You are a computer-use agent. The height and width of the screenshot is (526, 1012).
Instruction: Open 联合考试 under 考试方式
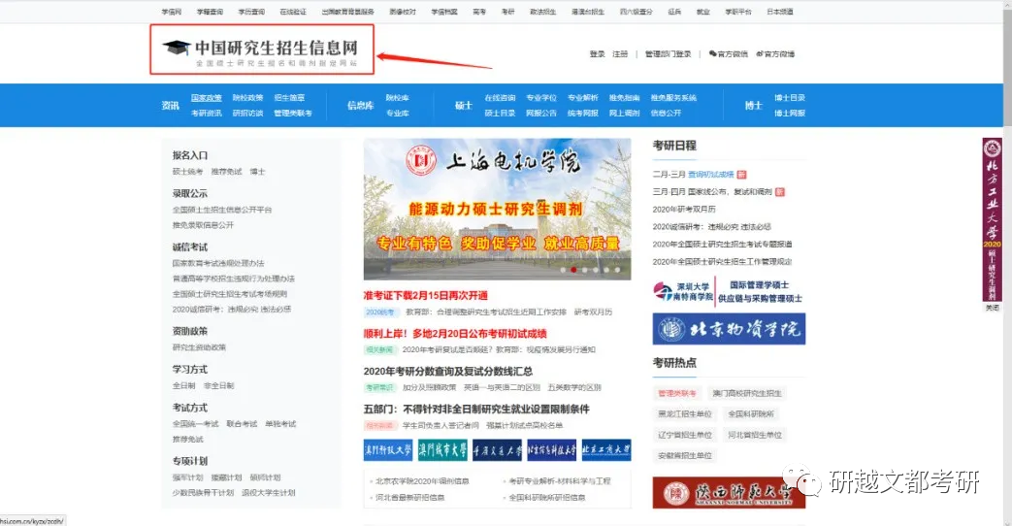(242, 424)
